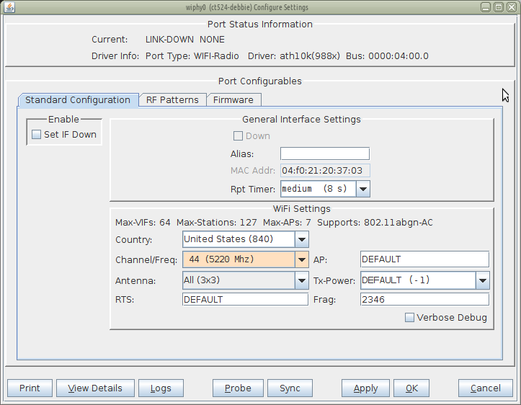The height and width of the screenshot is (405, 521).
Task: Switch to the RF Patterns tab
Action: tap(172, 100)
